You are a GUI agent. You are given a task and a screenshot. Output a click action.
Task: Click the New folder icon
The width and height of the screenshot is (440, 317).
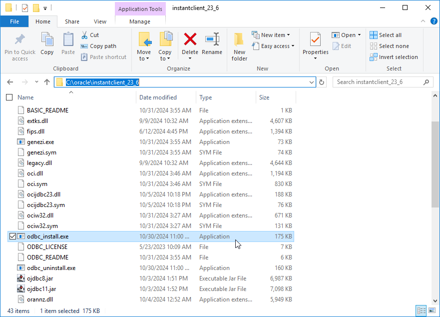(x=239, y=40)
